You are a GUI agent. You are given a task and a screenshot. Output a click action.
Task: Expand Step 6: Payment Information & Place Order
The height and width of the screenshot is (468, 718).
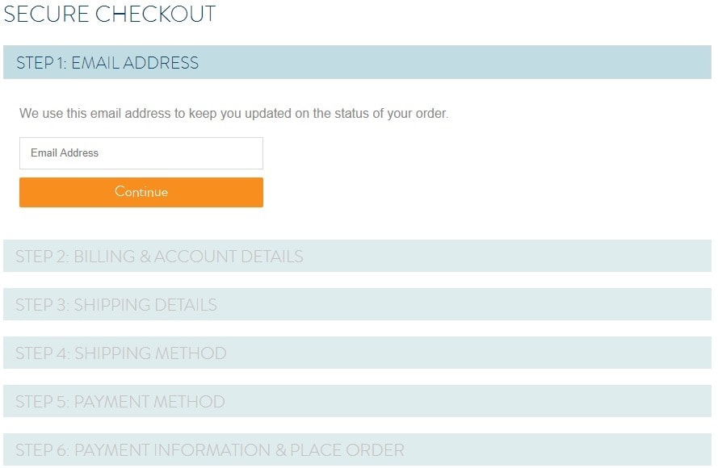point(357,450)
